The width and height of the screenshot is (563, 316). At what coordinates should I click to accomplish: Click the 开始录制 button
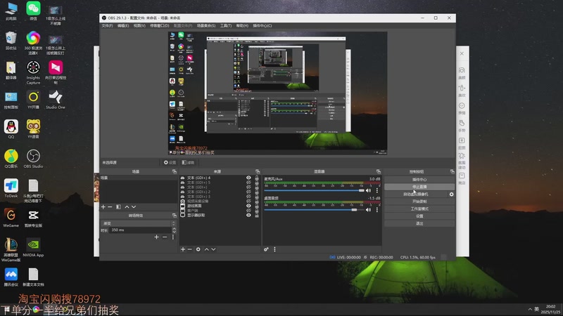pyautogui.click(x=419, y=202)
